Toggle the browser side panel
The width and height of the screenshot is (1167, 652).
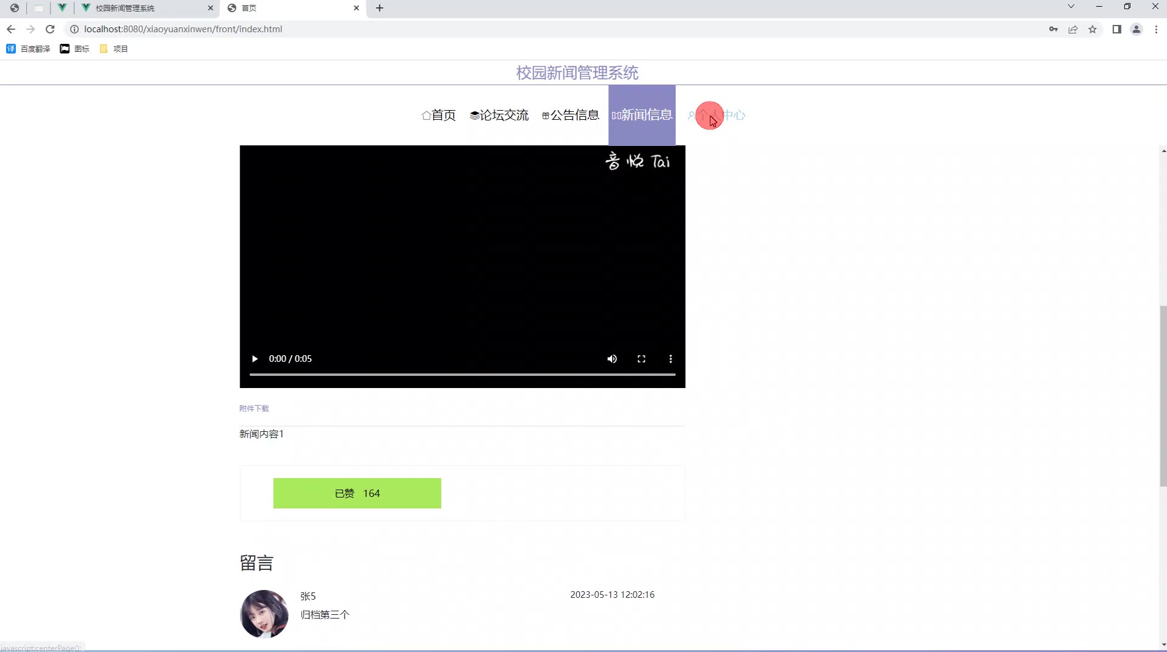point(1117,29)
